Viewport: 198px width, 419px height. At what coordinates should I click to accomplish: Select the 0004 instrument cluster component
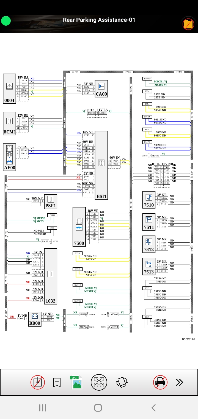(x=9, y=89)
